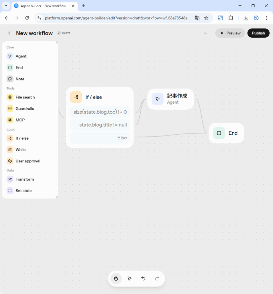The width and height of the screenshot is (273, 294).
Task: Select the File search tool node
Action: pyautogui.click(x=24, y=97)
